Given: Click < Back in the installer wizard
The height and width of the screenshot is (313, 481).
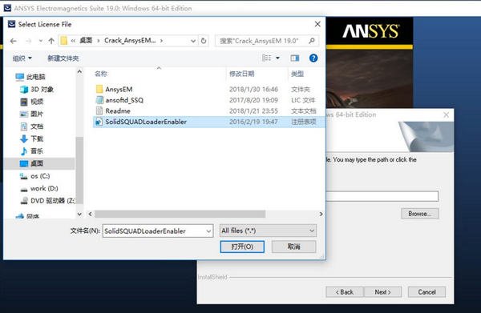Looking at the screenshot, I should point(345,292).
